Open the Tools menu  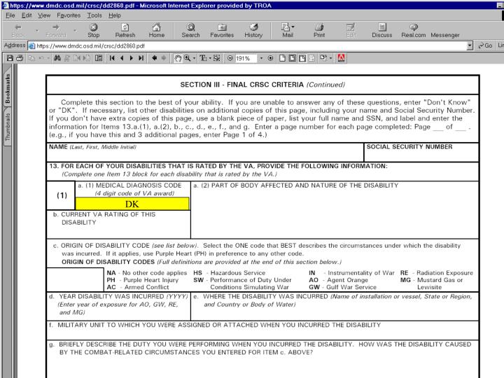[94, 15]
